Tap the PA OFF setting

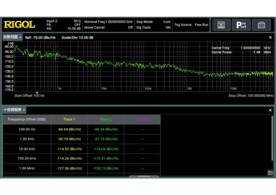[x=64, y=25]
